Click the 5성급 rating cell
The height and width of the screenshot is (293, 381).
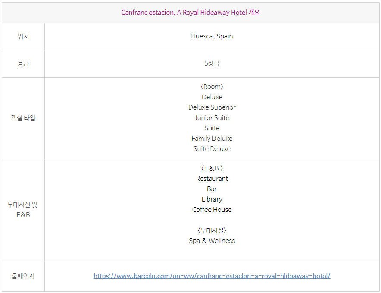[x=212, y=63]
